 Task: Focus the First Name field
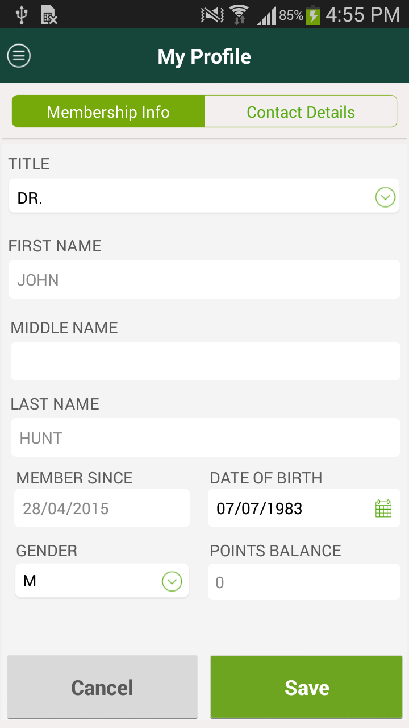tap(204, 279)
